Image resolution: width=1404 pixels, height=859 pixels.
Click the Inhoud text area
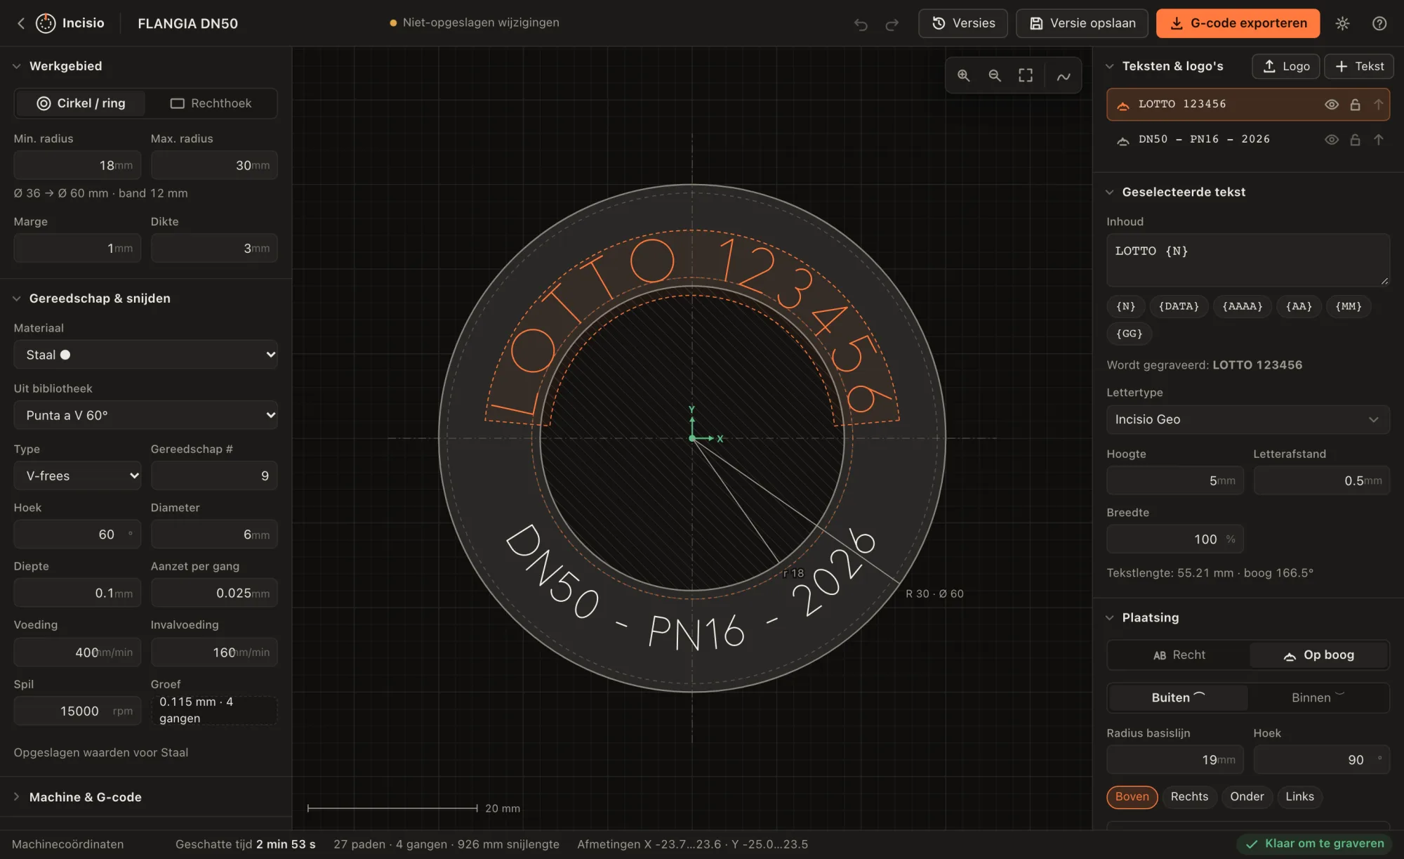pos(1247,260)
